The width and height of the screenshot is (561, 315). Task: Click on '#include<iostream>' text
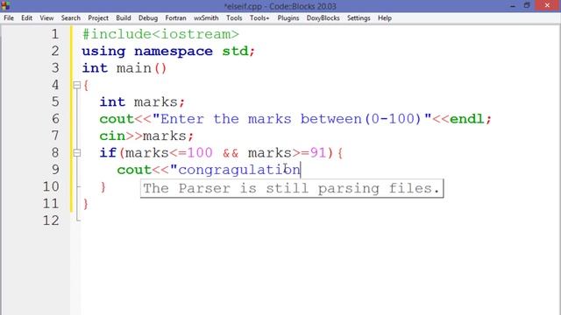click(160, 34)
